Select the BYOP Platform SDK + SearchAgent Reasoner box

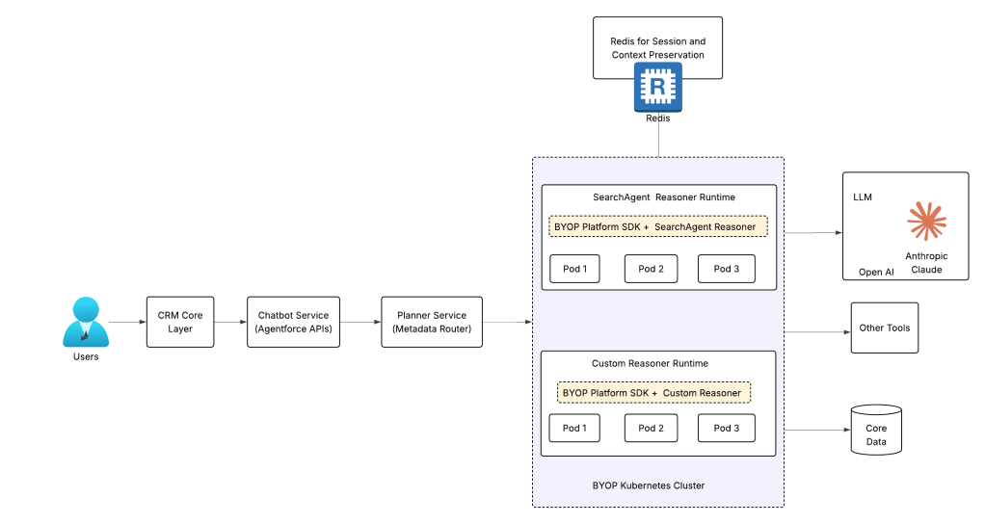click(x=657, y=226)
